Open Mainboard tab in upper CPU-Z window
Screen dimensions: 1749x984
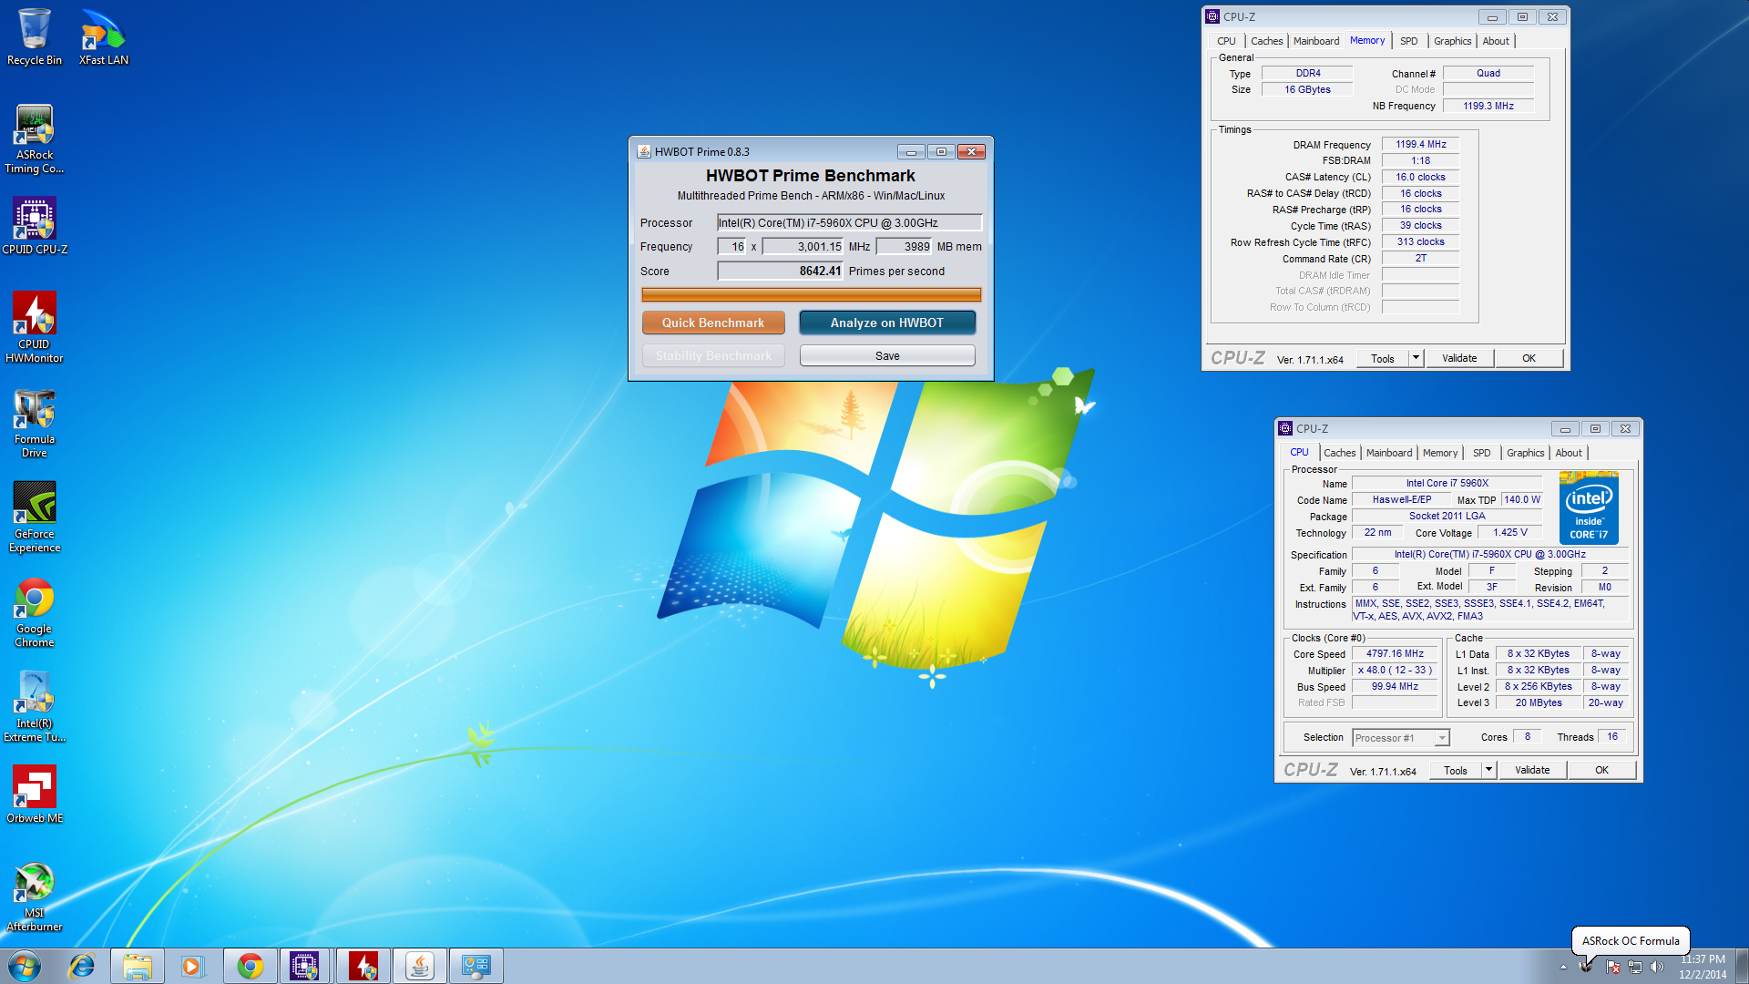[x=1316, y=41]
